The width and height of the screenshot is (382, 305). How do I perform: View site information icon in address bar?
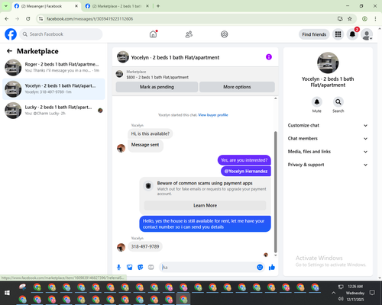[x=40, y=19]
